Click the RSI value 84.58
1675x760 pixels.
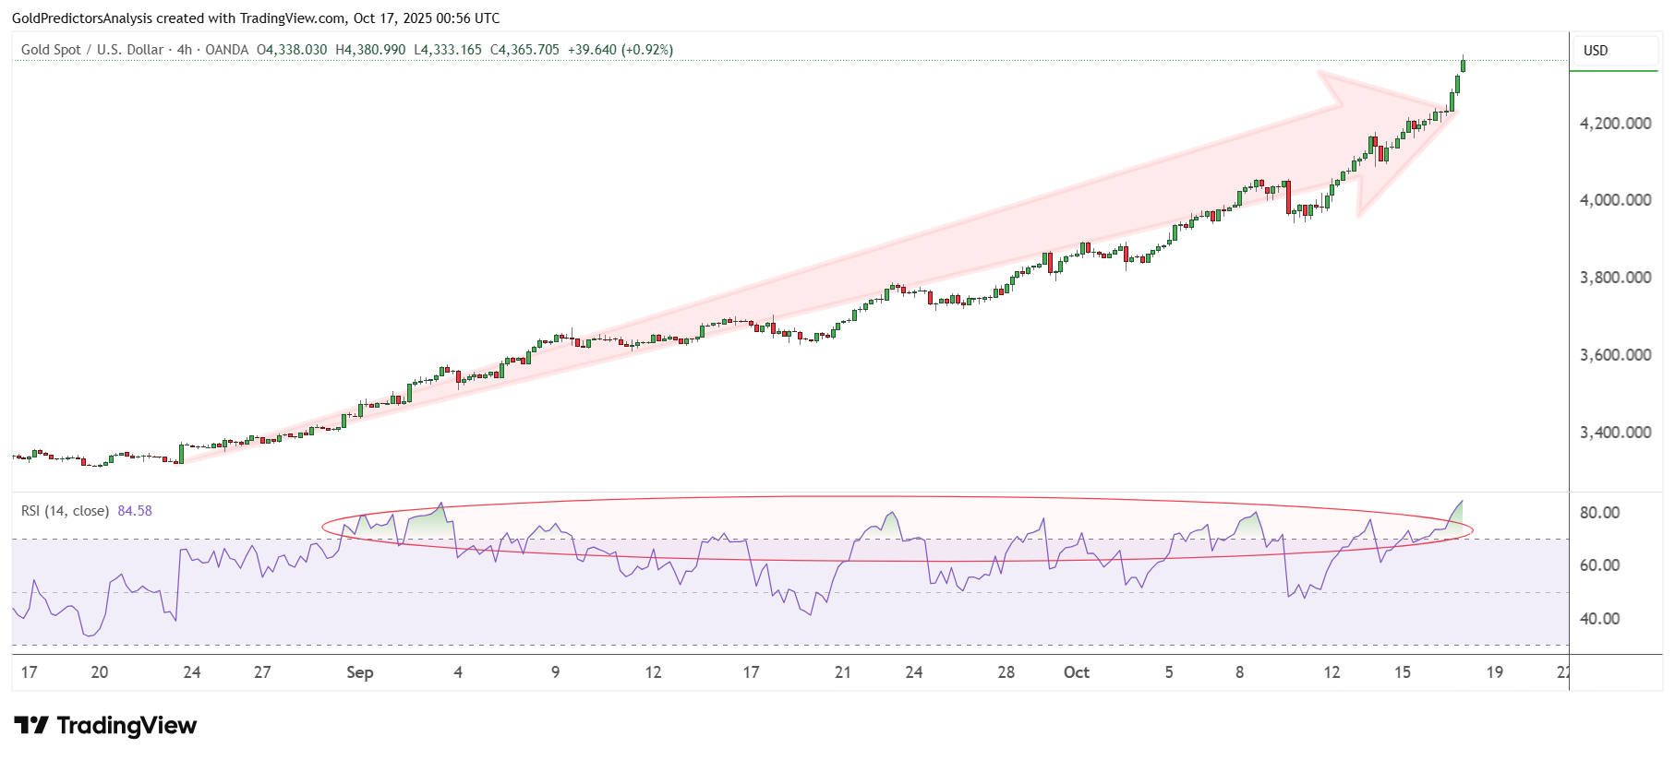tap(135, 511)
